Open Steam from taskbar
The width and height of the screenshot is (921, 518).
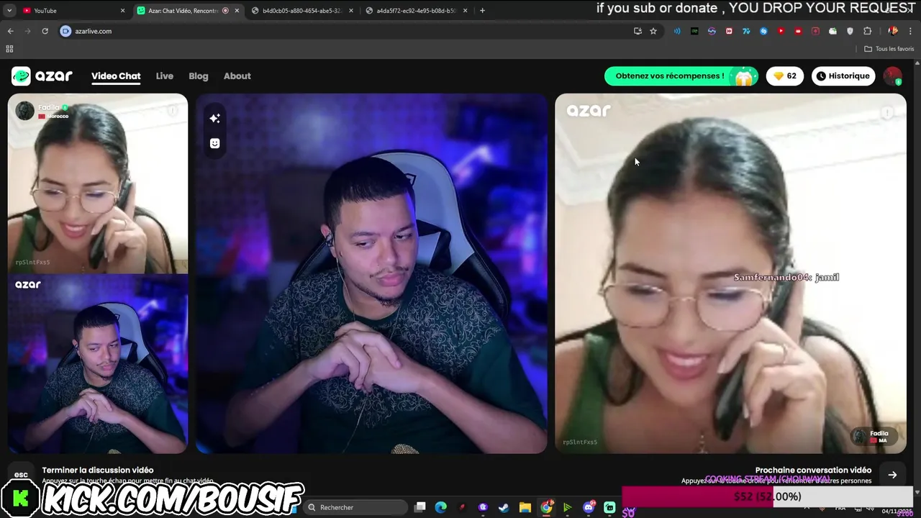tap(504, 507)
